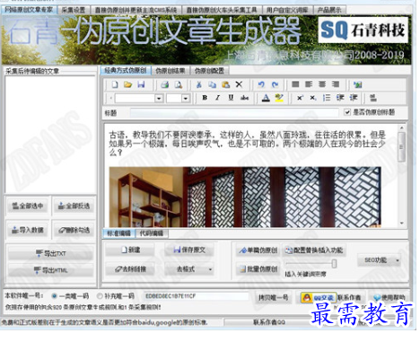This screenshot has height=342, width=420.
Task: Click the editor's vertical scrollbar
Action: 402,175
